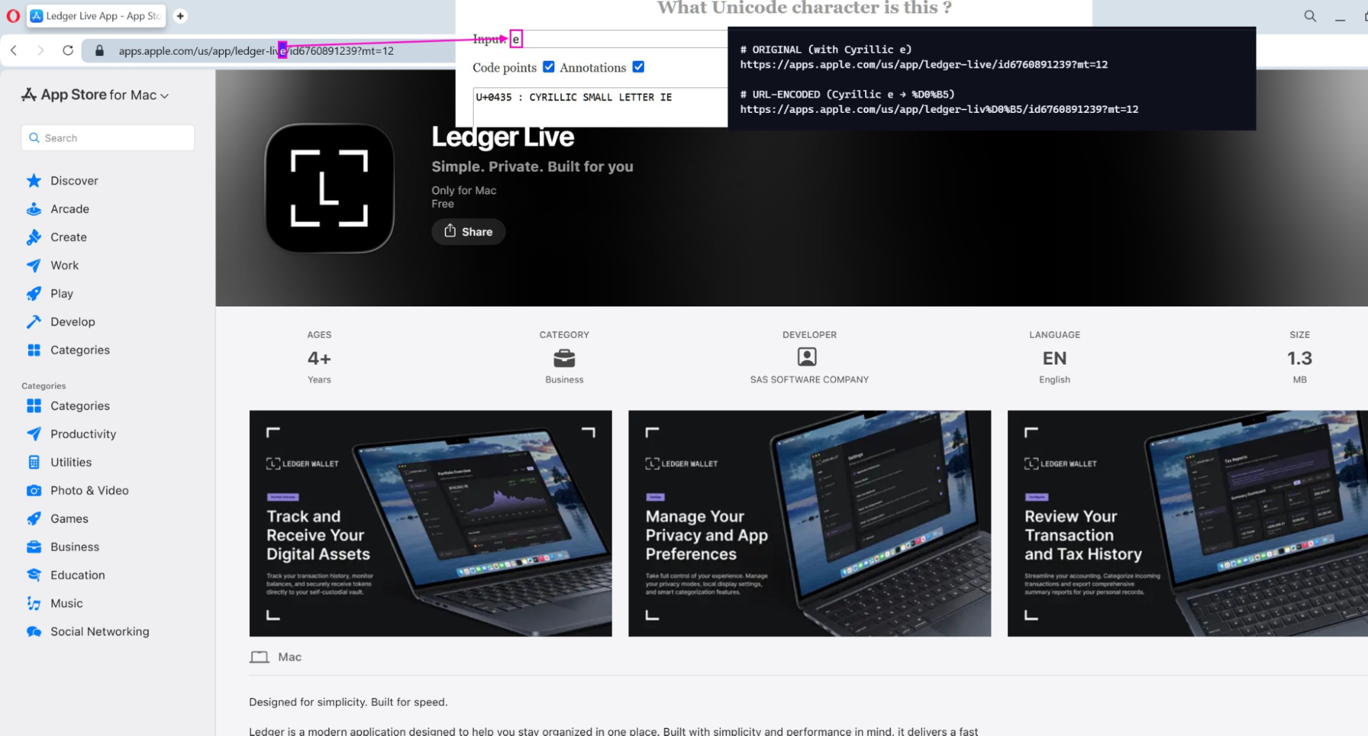The height and width of the screenshot is (736, 1368).
Task: Select the Social Networking category
Action: click(100, 631)
